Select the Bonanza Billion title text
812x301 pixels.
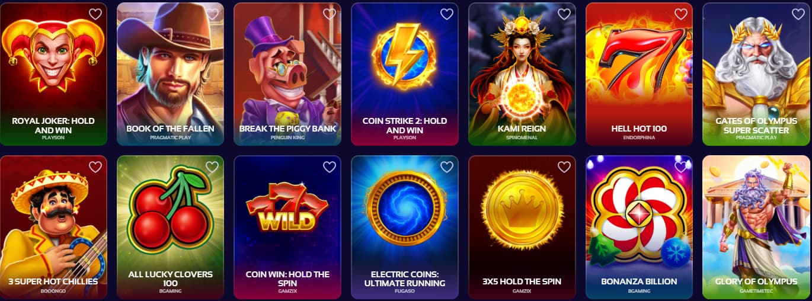[x=639, y=281]
